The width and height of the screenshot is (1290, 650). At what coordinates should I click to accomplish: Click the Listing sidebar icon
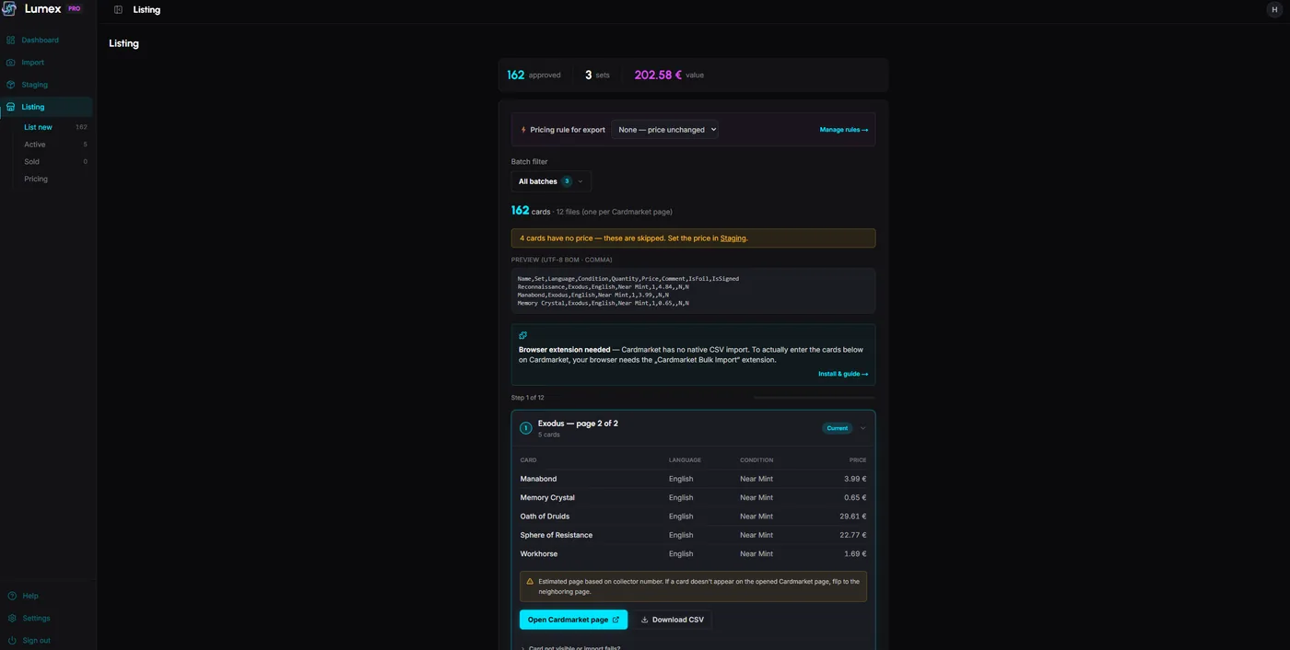pyautogui.click(x=11, y=107)
